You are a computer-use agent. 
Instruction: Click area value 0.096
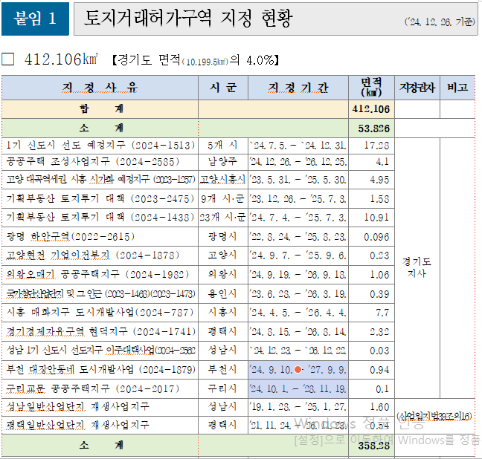pyautogui.click(x=371, y=237)
